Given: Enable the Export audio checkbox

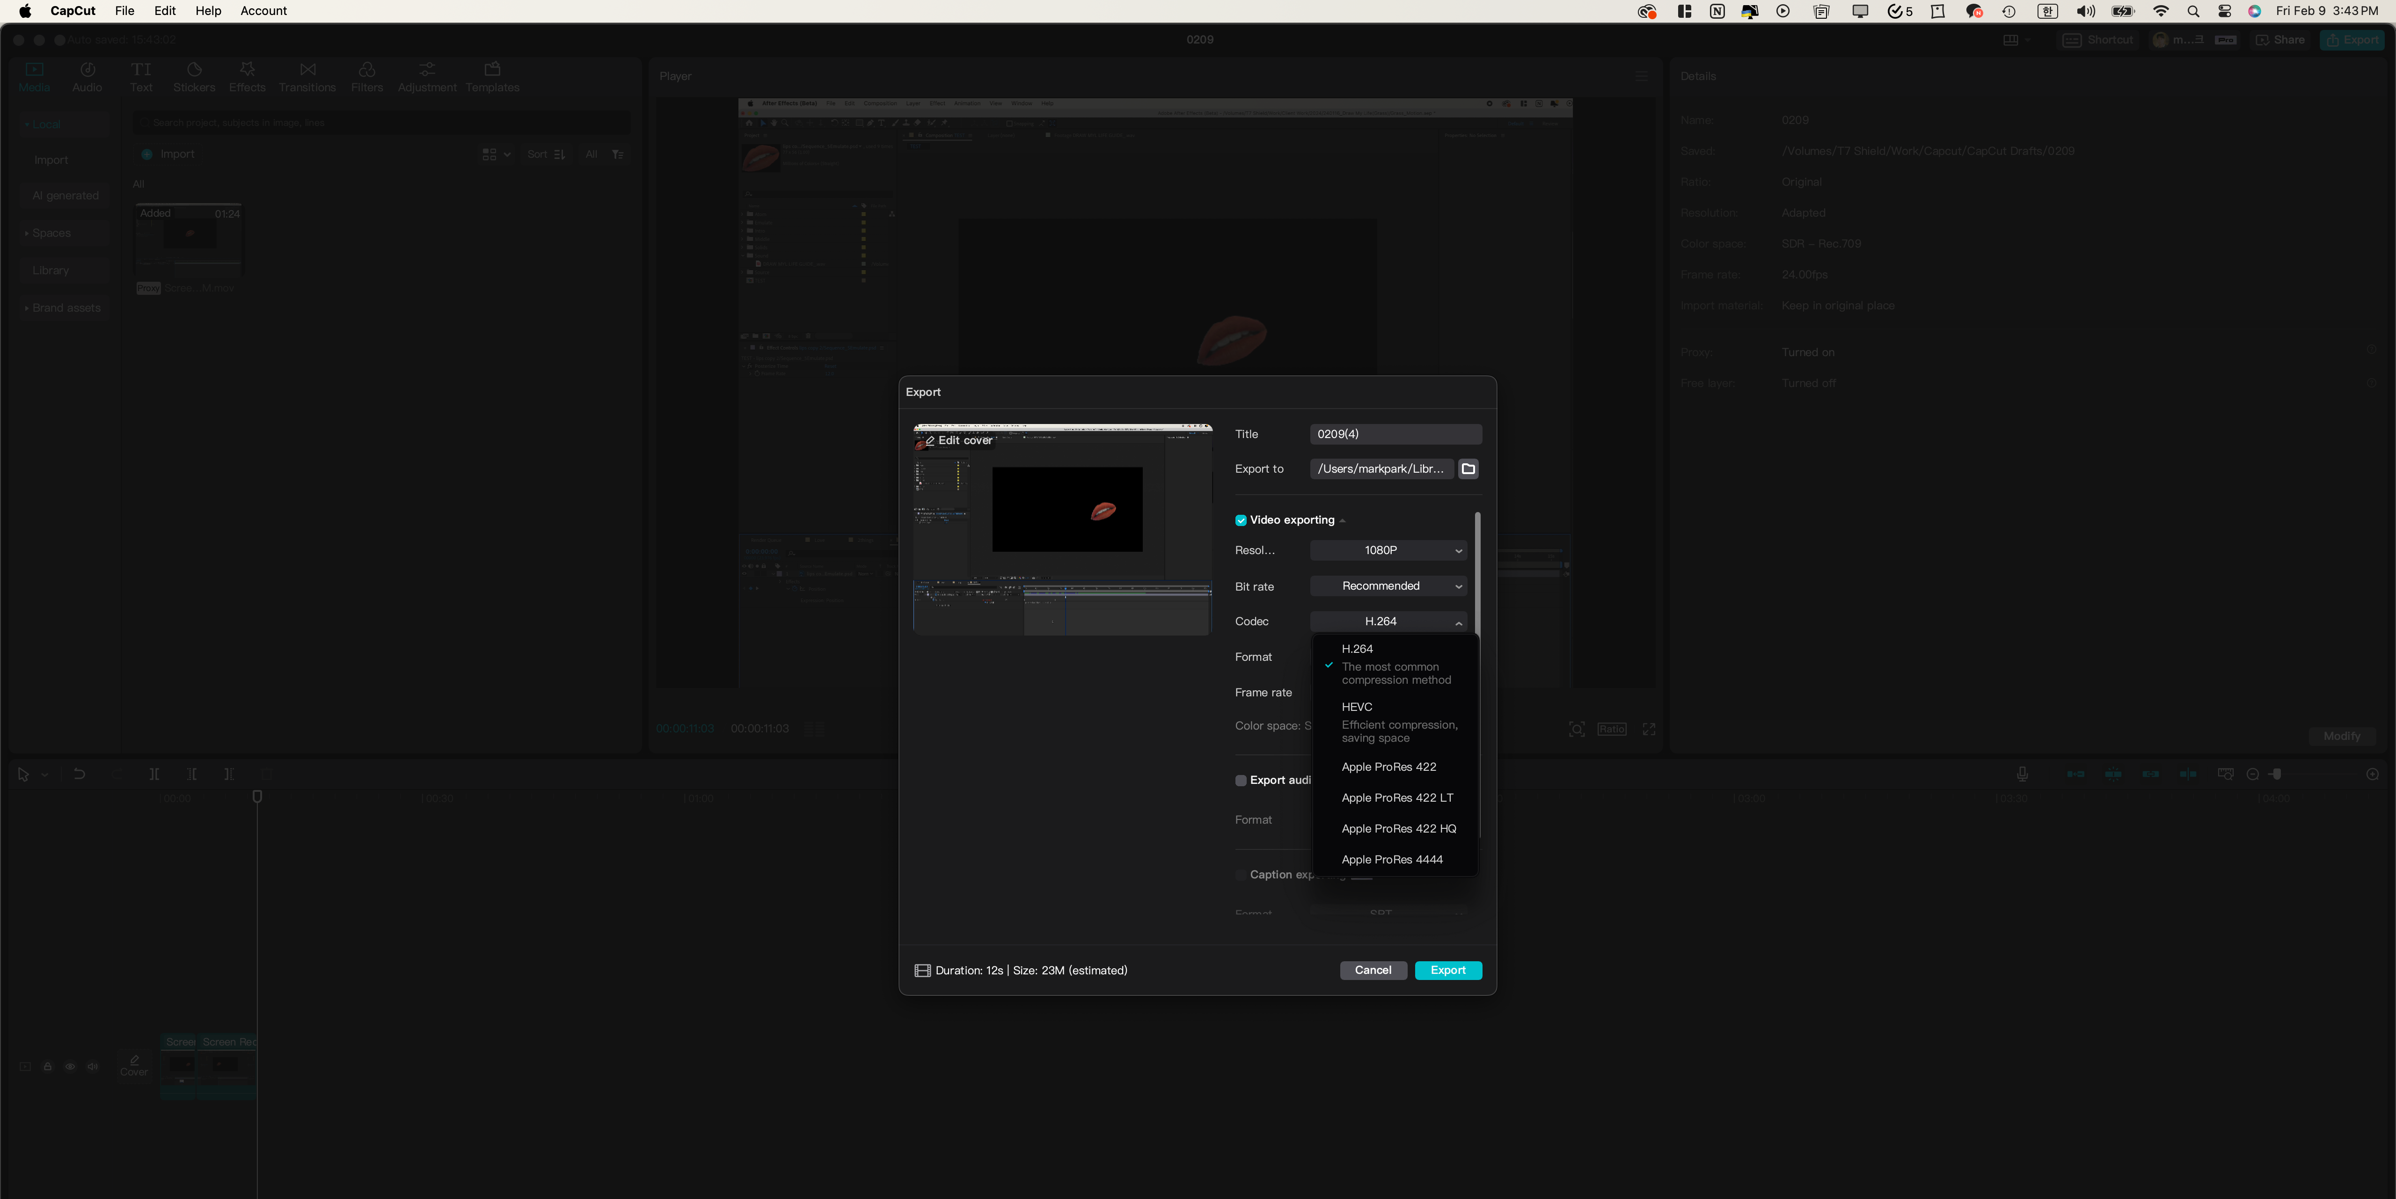Looking at the screenshot, I should [x=1240, y=781].
